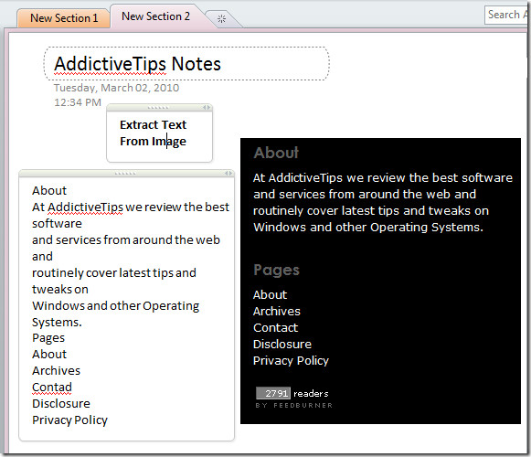Click the resize arrows on Extract Text container
The width and height of the screenshot is (531, 457).
click(207, 107)
